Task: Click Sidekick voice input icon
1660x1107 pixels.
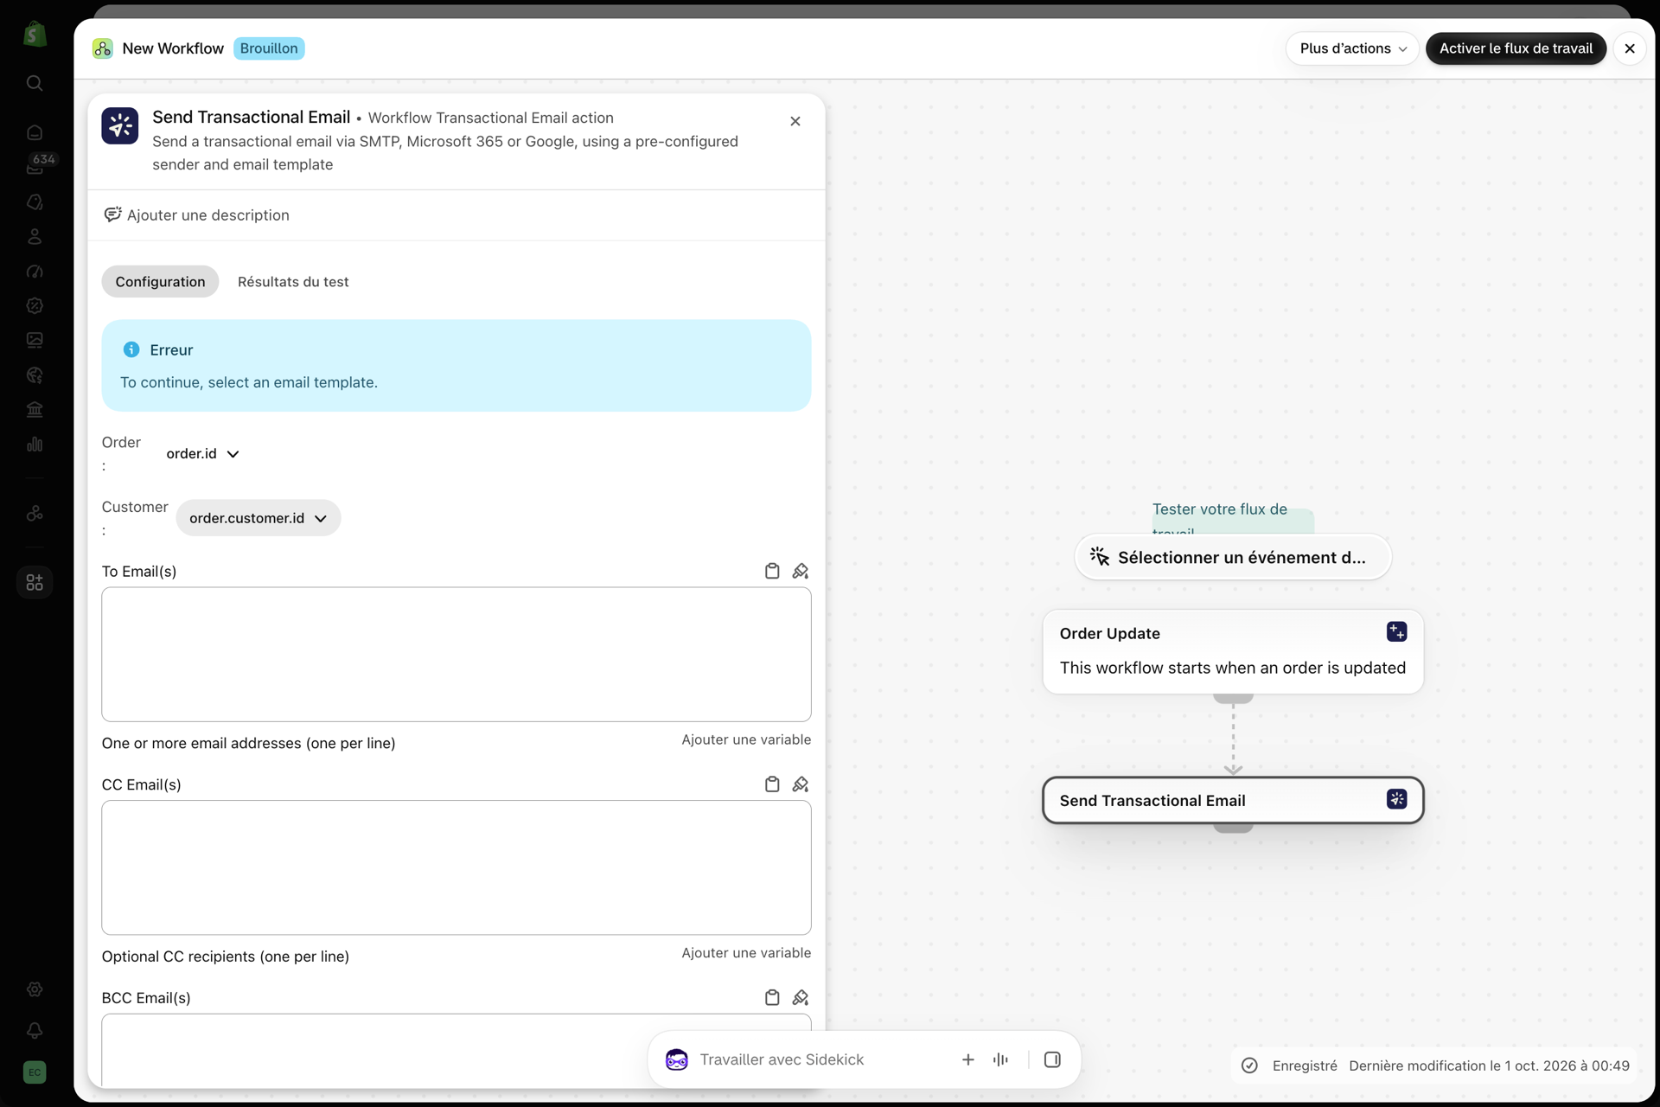Action: coord(1001,1059)
